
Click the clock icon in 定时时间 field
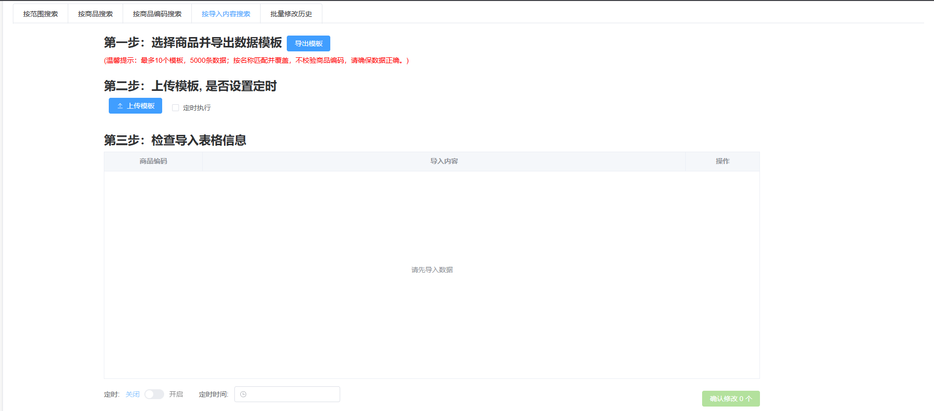click(243, 394)
